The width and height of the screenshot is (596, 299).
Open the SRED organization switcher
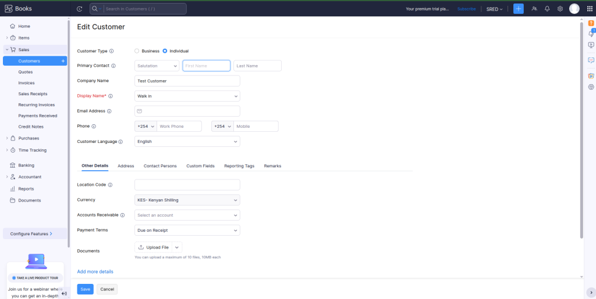click(x=494, y=9)
